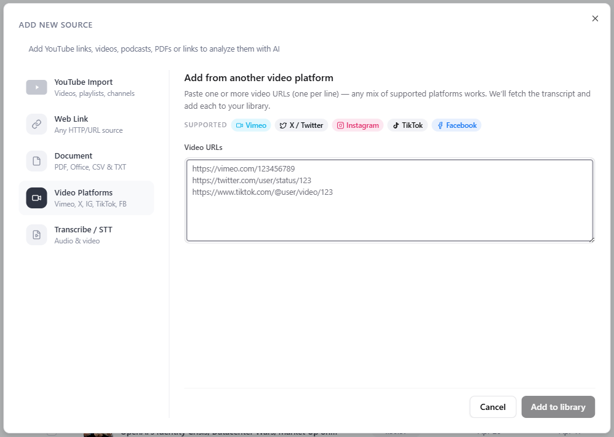Click the Transcribe / STT file-play icon

(x=36, y=234)
